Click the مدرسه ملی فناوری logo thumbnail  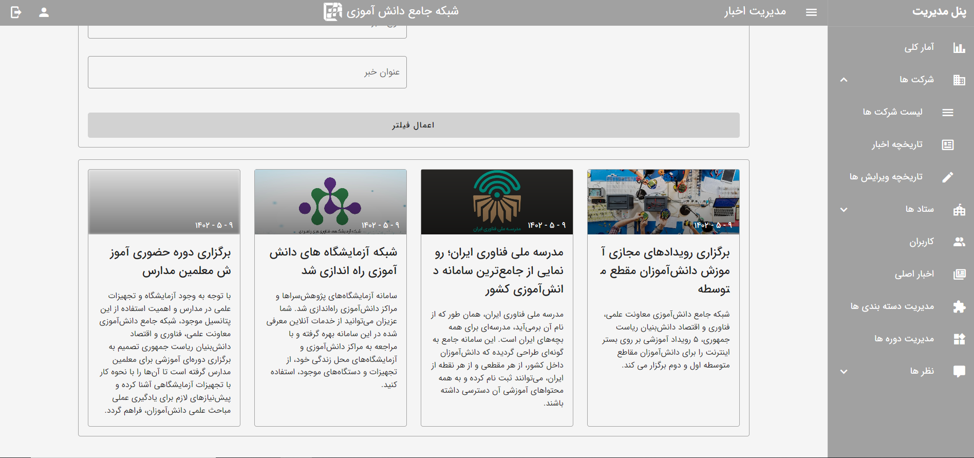[497, 201]
